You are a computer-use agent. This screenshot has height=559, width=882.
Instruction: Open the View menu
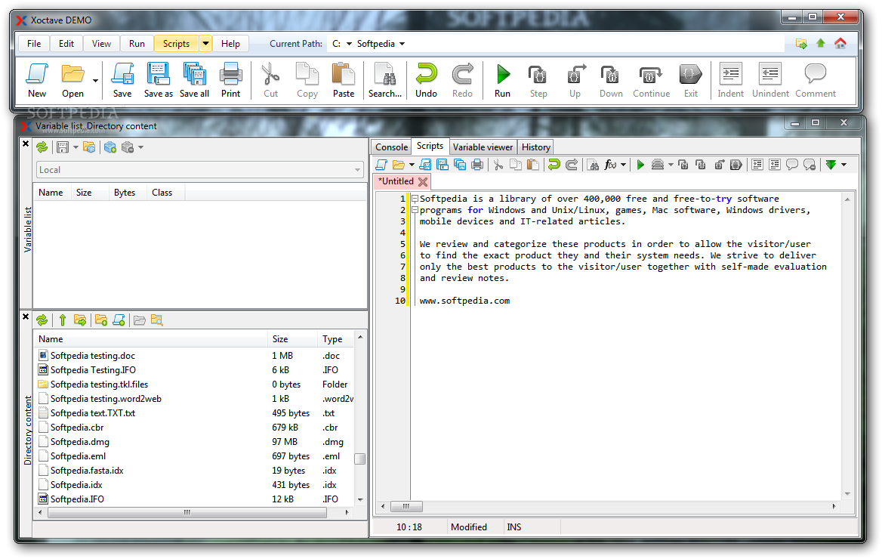(x=101, y=43)
